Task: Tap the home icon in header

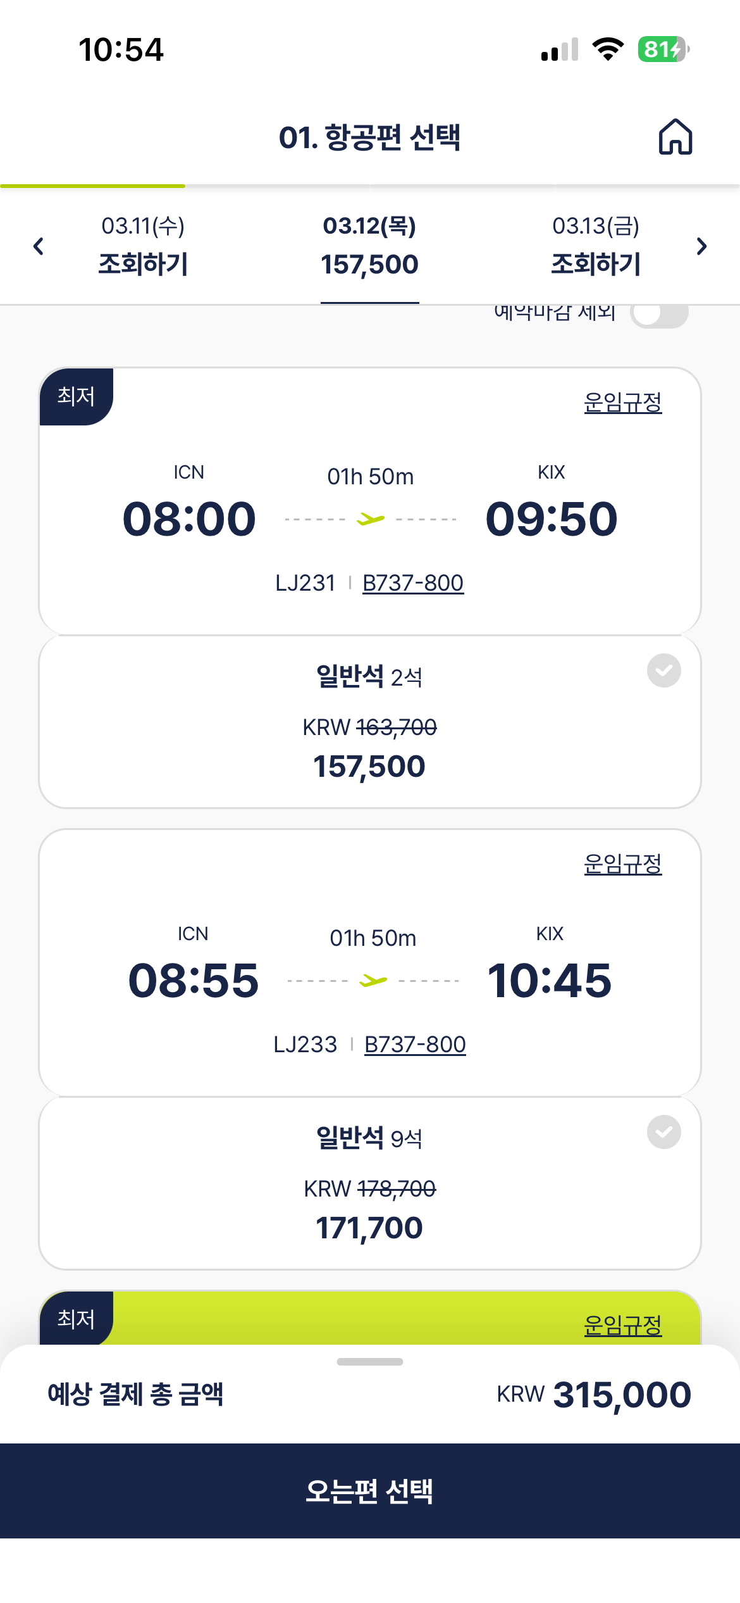Action: [x=675, y=137]
